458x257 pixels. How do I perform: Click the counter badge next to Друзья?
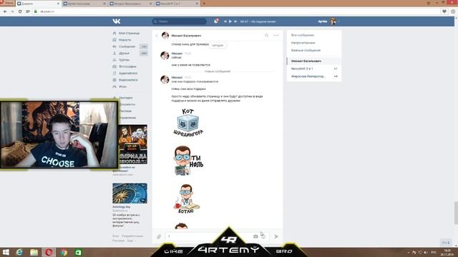click(144, 54)
